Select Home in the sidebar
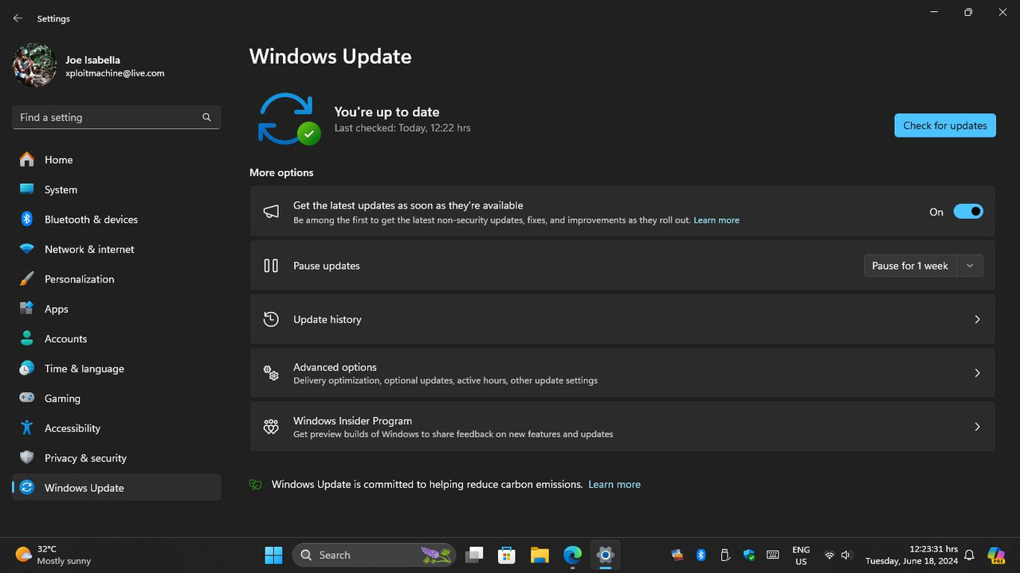Screen dimensions: 1020x573 tap(58, 159)
